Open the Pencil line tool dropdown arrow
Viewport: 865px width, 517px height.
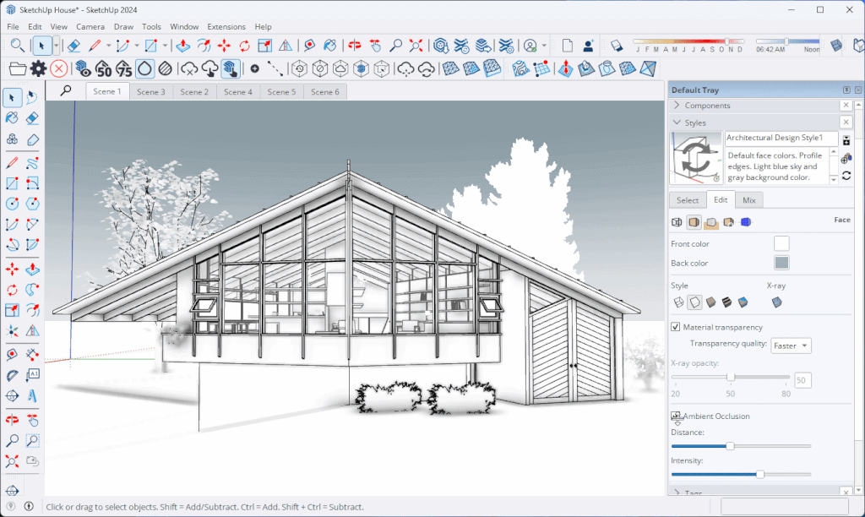[x=109, y=46]
